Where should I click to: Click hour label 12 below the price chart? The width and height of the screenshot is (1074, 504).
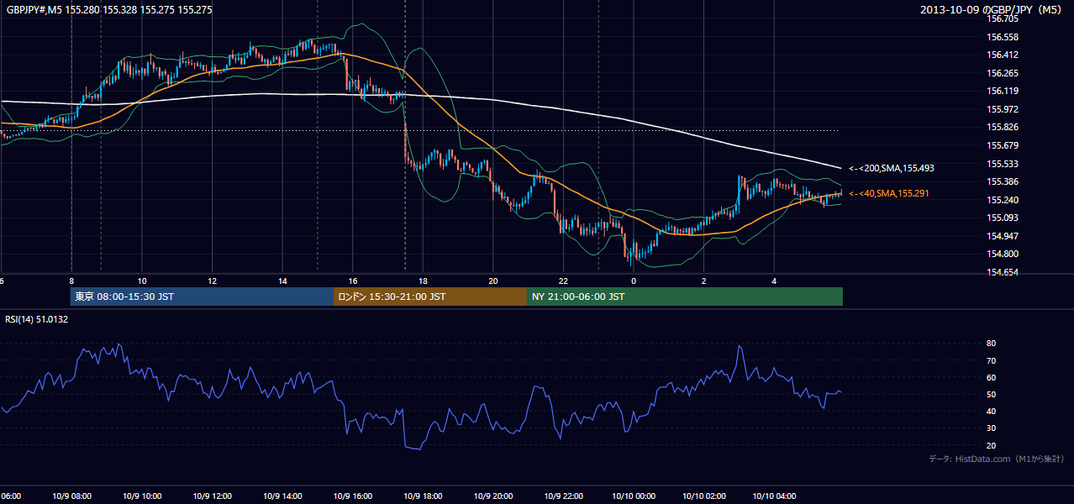point(213,281)
